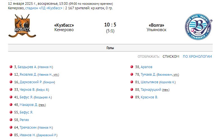This screenshot has width=218, height=139.
Task: Click the угл. abbreviation in Тумаев row
Action: click(176, 75)
